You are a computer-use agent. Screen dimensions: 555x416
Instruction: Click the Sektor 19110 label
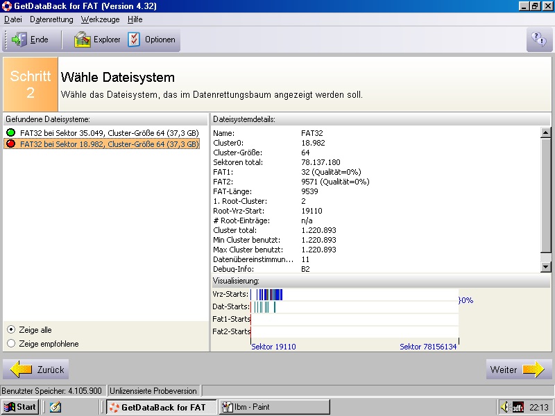[x=273, y=347]
